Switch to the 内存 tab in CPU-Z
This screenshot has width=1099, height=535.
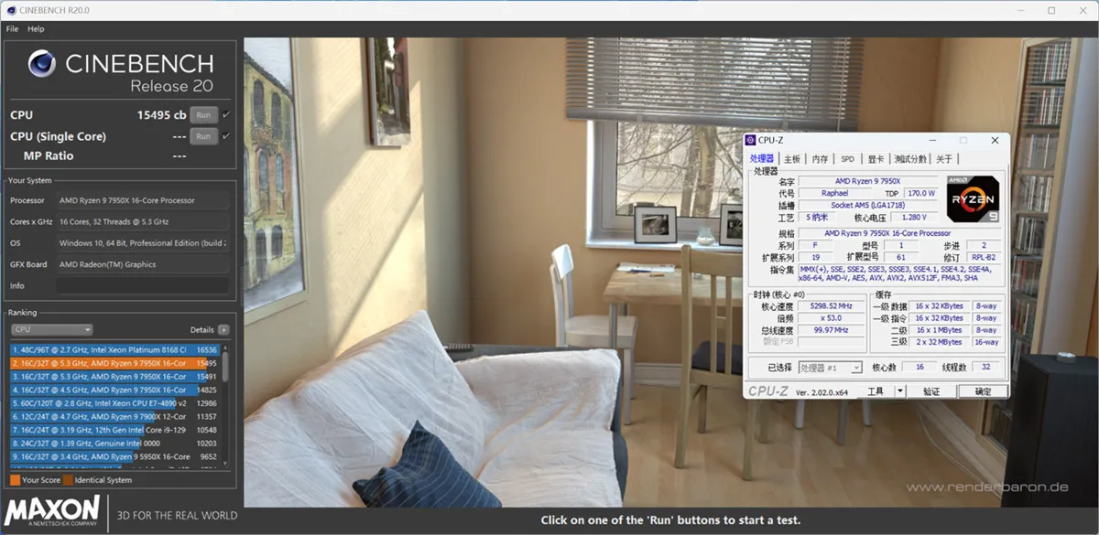820,159
